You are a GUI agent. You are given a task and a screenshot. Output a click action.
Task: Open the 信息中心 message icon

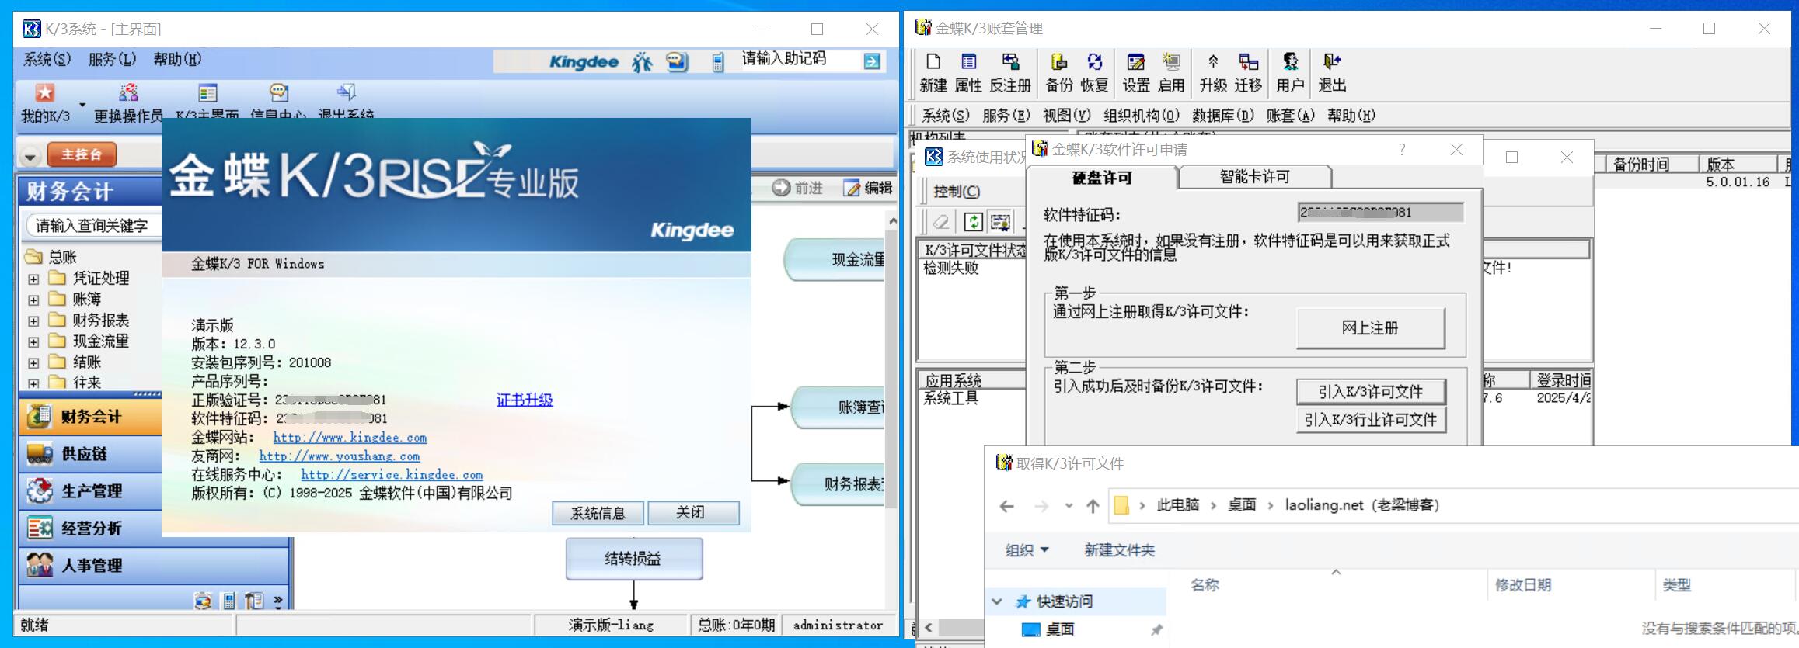(x=278, y=93)
